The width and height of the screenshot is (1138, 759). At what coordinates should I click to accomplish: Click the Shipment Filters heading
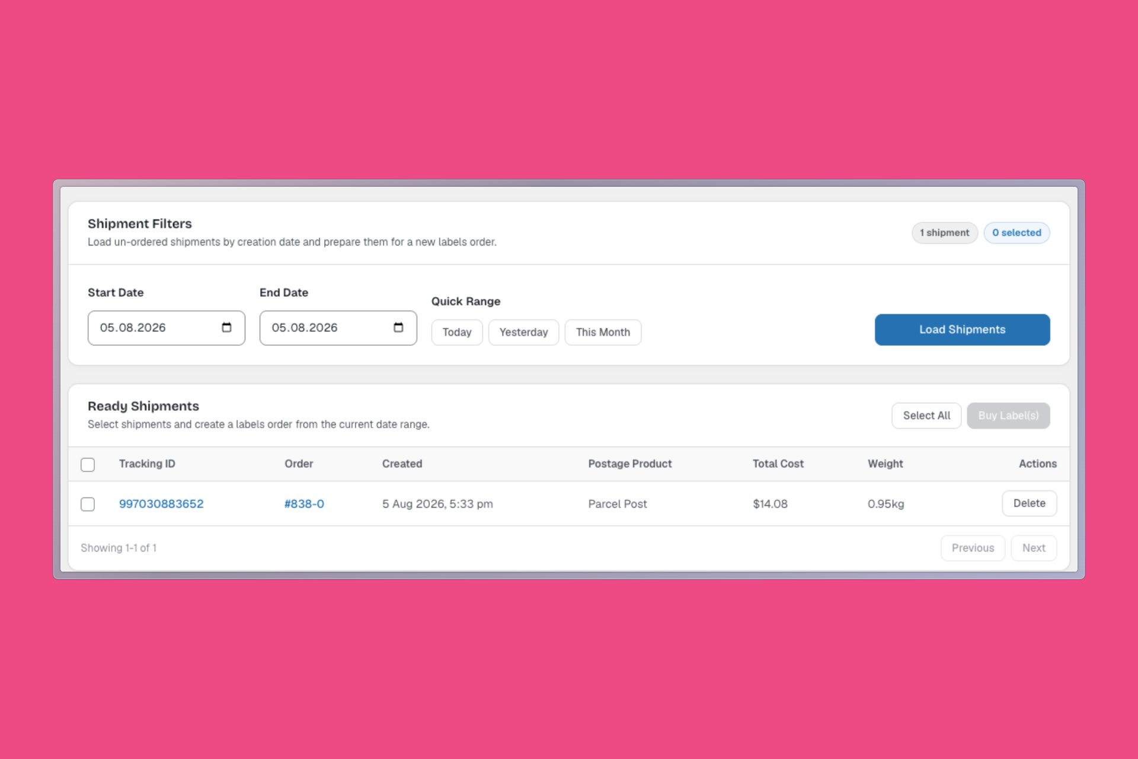coord(140,224)
